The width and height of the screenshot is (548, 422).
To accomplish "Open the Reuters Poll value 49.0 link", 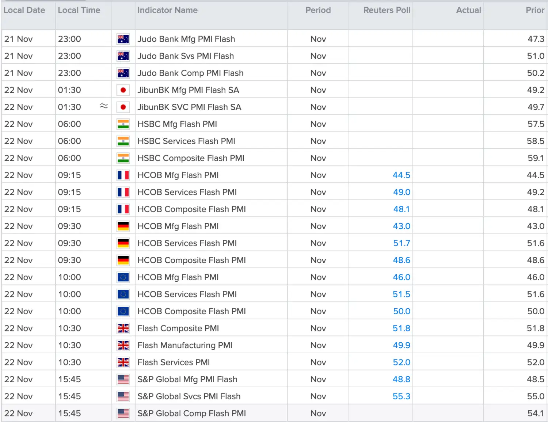I will [402, 192].
